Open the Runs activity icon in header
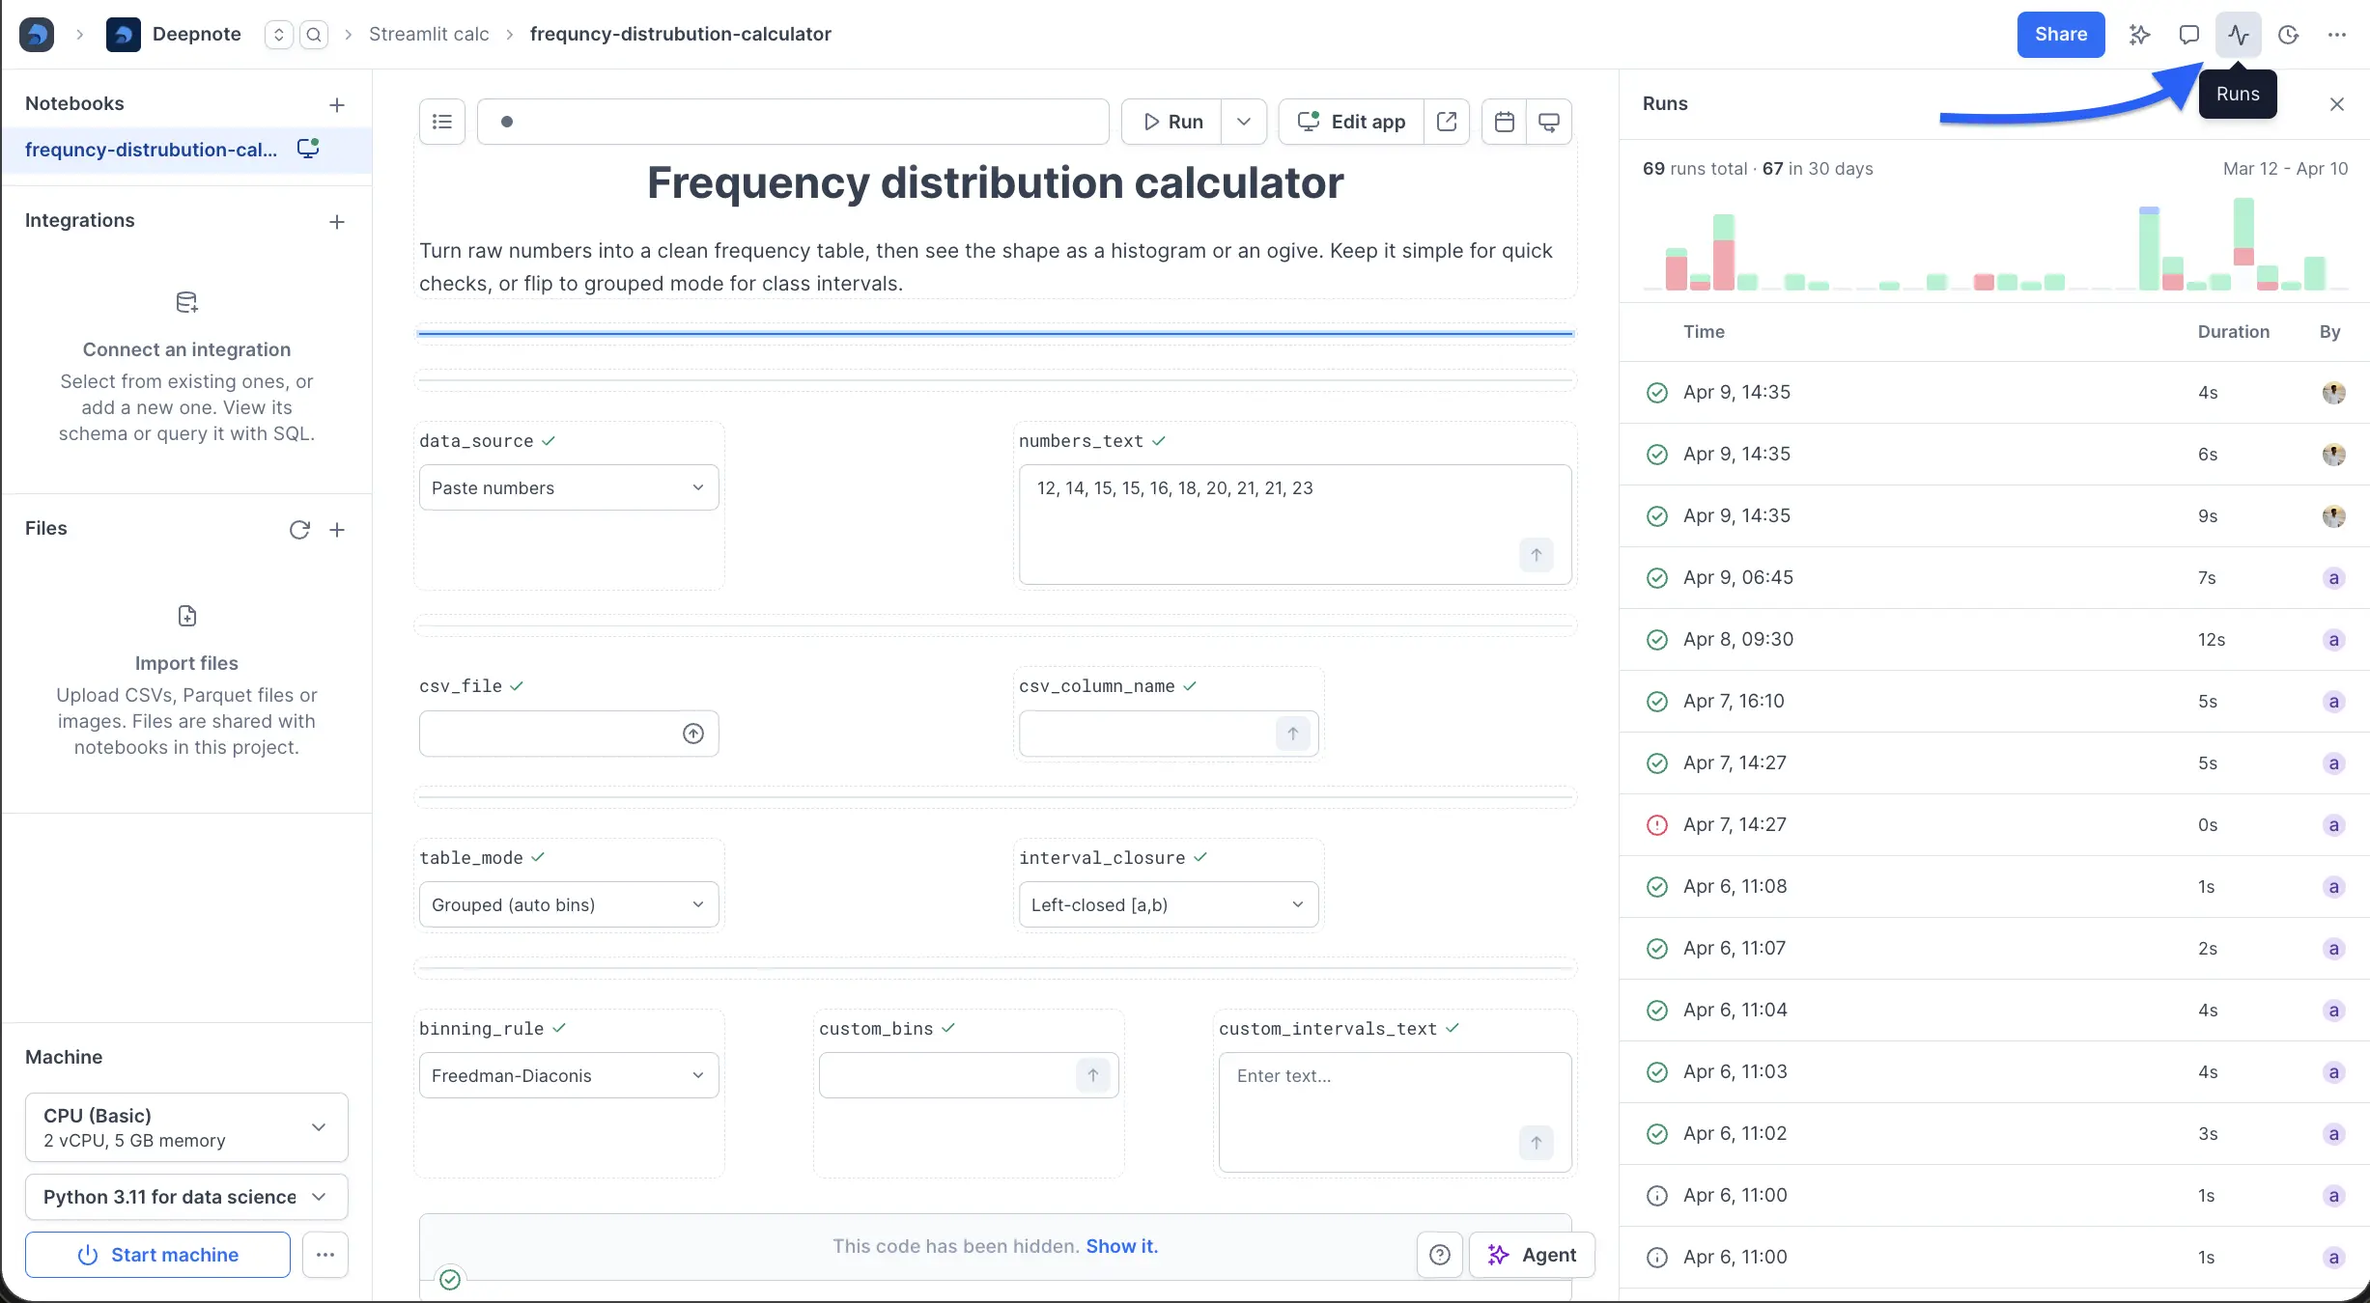 (2238, 35)
